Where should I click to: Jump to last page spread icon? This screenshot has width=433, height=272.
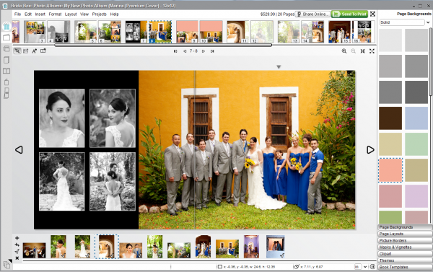coord(212,51)
